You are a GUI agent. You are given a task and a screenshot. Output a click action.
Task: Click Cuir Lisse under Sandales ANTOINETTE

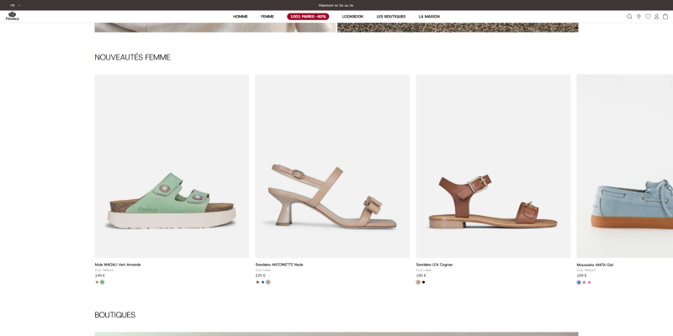tap(263, 270)
